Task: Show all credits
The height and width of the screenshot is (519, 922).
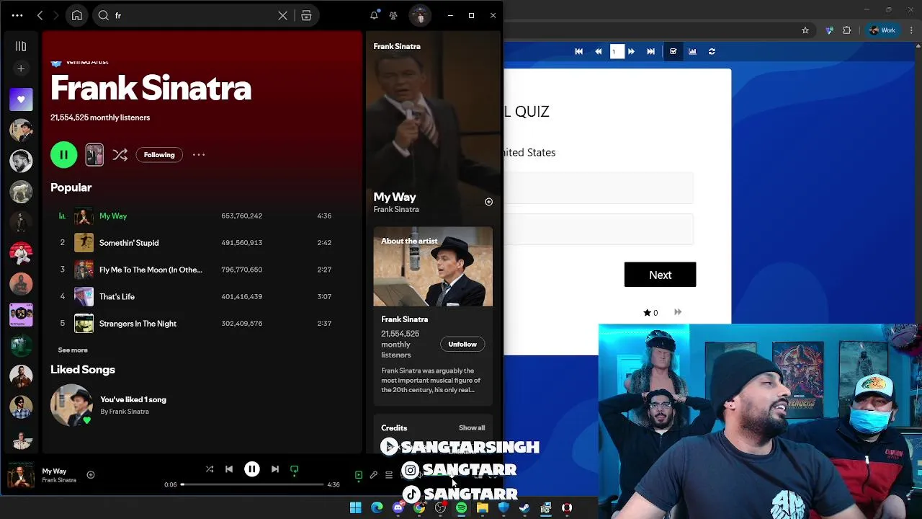Action: [x=472, y=427]
